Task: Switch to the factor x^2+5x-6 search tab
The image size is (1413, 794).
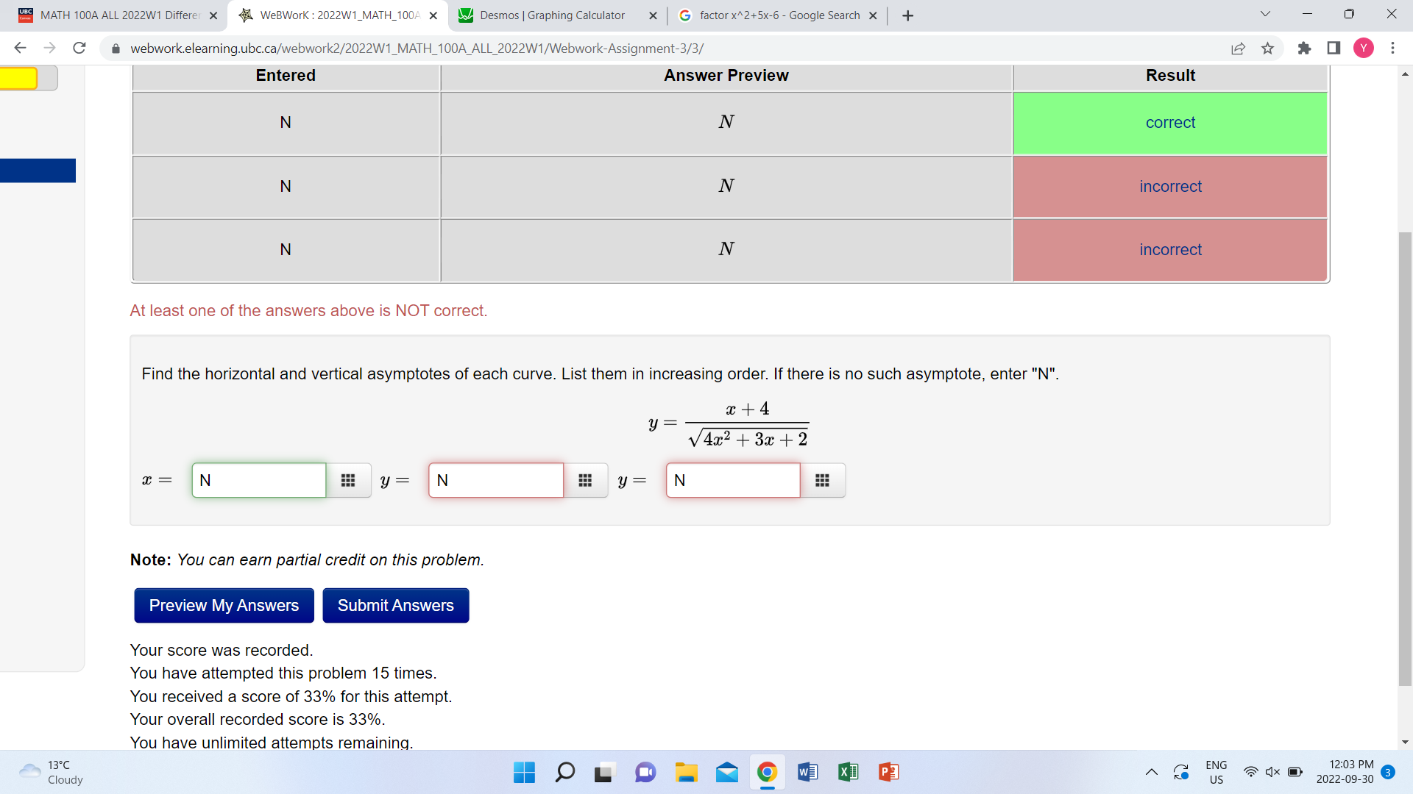Action: [771, 15]
